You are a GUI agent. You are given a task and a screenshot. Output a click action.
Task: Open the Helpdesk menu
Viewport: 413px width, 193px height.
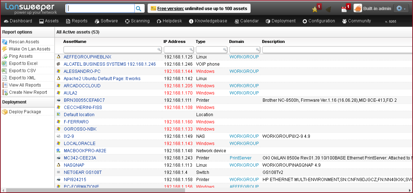170,21
